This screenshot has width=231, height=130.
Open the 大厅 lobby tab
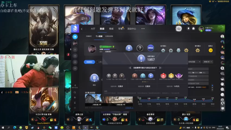[x=93, y=29]
